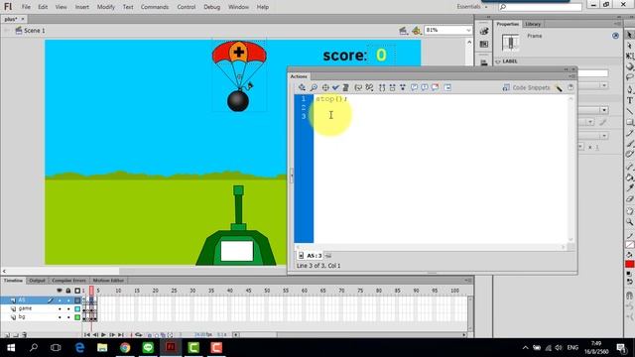Select the Subselection tool
The image size is (635, 357).
point(629,46)
